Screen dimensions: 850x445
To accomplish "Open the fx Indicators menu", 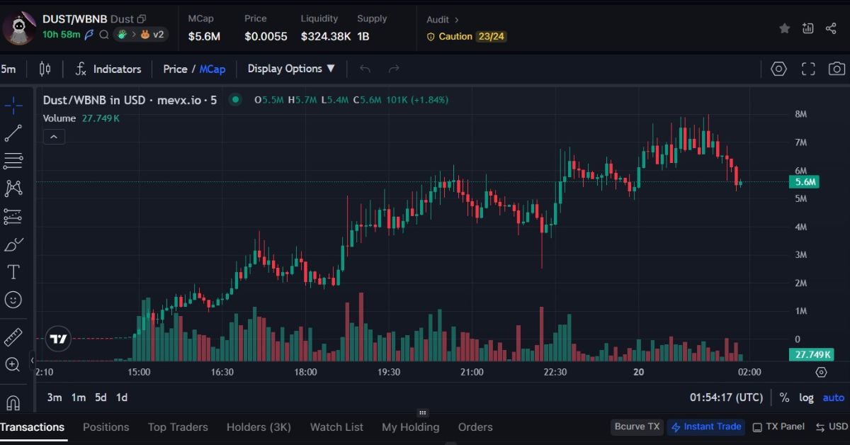I will coord(108,69).
